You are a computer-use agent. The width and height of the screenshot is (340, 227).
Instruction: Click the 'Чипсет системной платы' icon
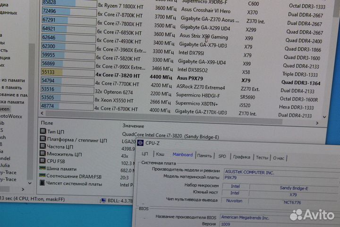tap(42, 183)
